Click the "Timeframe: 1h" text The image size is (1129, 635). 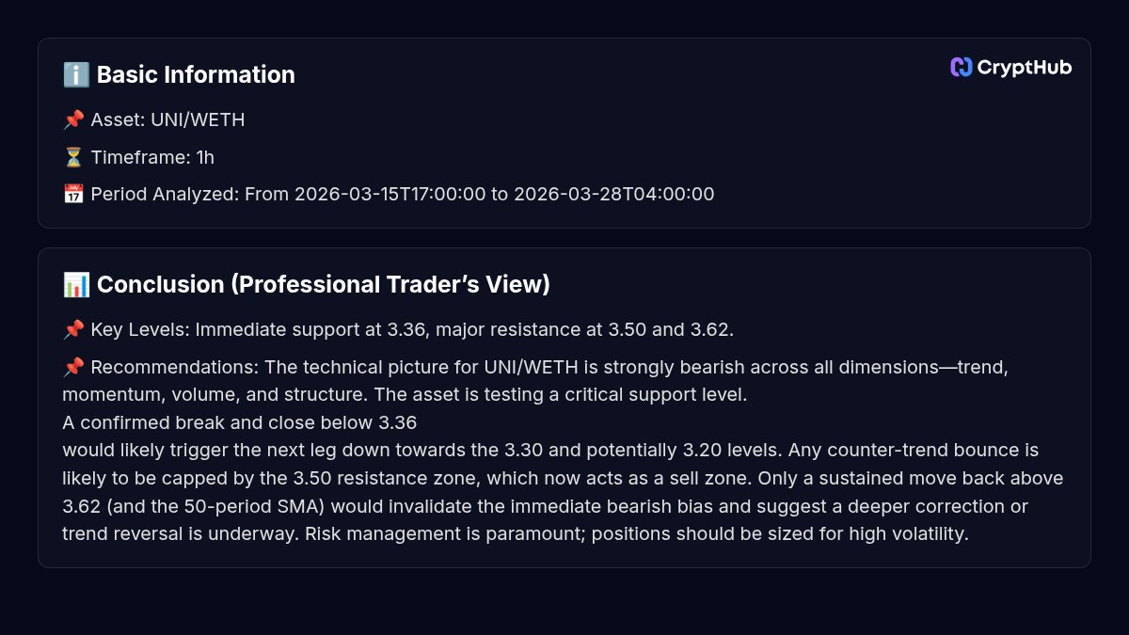[152, 157]
